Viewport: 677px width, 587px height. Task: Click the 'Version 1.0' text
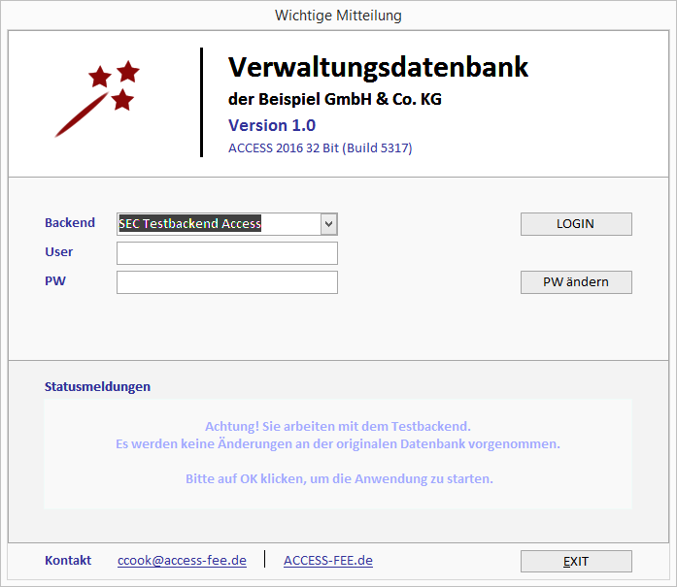click(272, 125)
